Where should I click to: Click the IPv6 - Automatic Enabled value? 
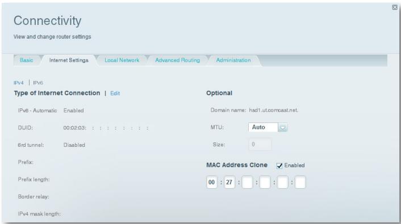point(74,111)
